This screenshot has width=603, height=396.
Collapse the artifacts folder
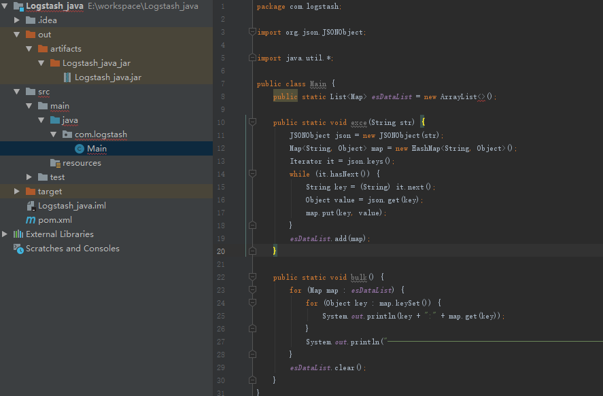tap(29, 49)
